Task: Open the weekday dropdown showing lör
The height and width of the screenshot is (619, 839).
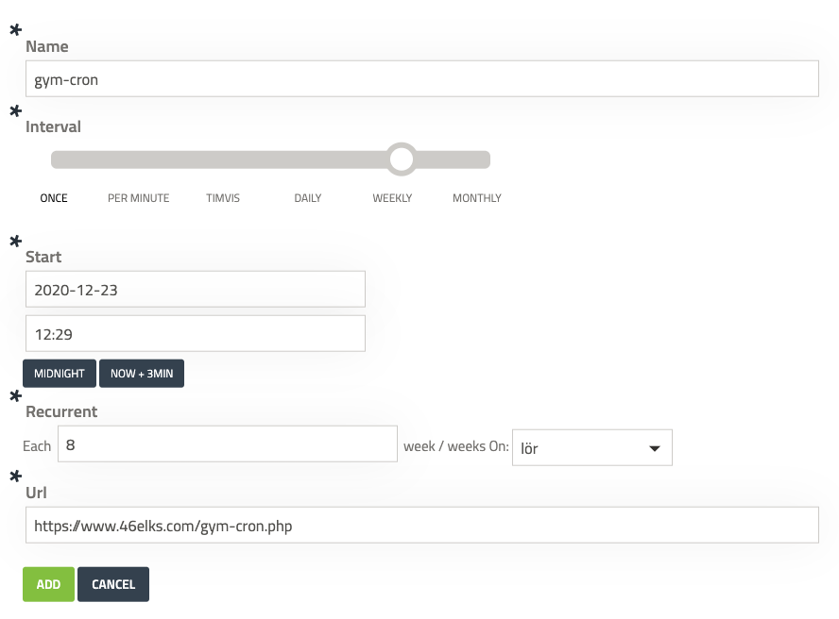Action: pyautogui.click(x=591, y=448)
